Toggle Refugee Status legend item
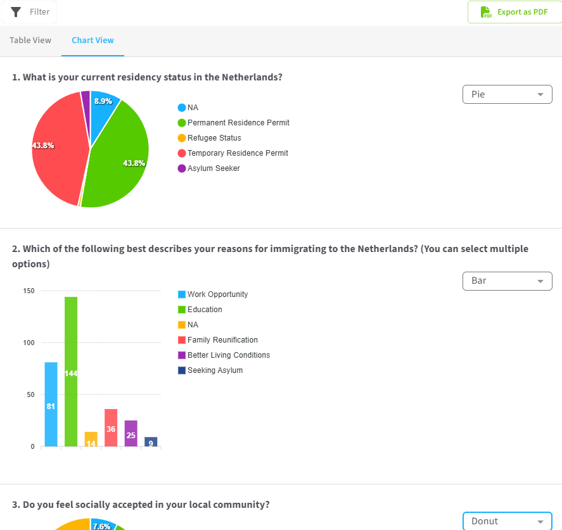The width and height of the screenshot is (562, 530). point(209,138)
